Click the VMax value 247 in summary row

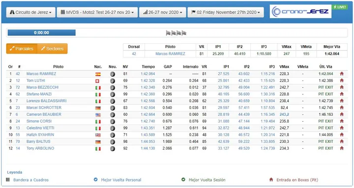287,54
